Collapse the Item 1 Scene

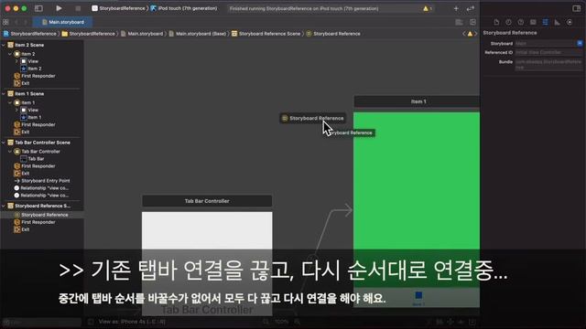[x=4, y=93]
